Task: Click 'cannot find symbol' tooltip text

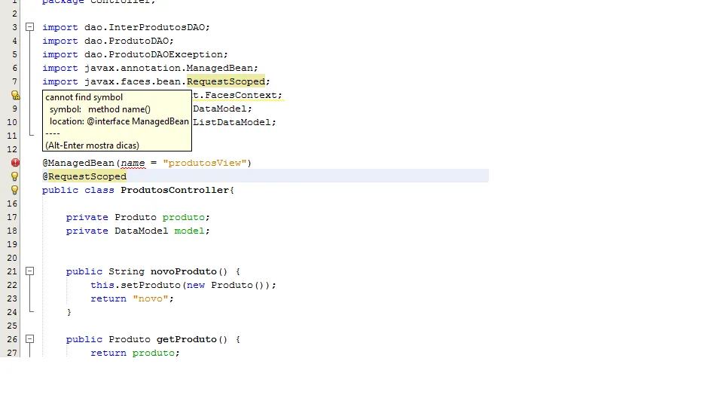Action: click(x=84, y=97)
